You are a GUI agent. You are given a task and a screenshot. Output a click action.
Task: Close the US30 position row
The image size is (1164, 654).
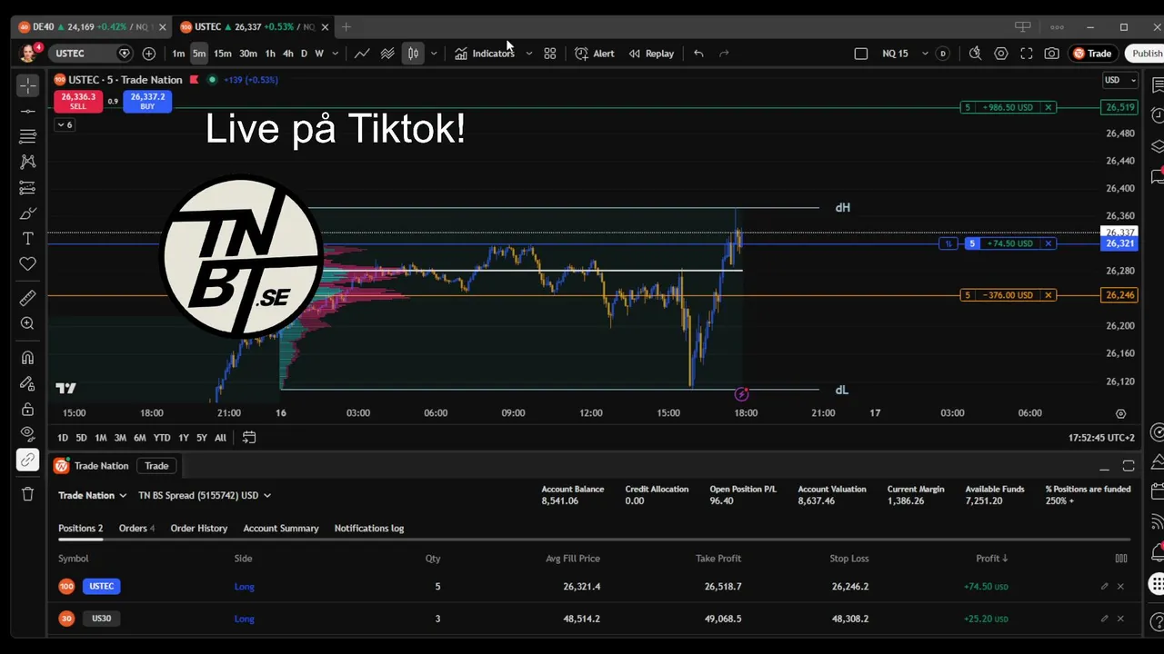(x=1120, y=619)
